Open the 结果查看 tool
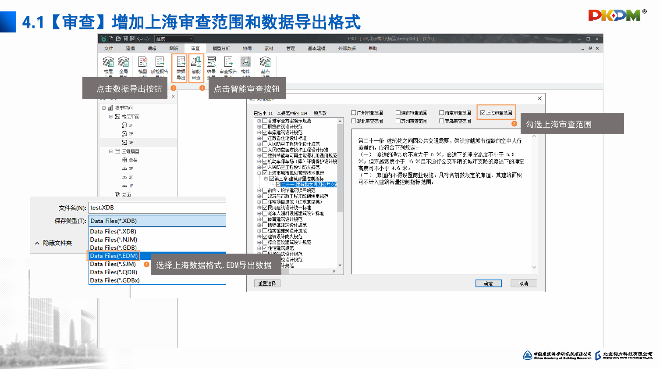This screenshot has width=660, height=369. pyautogui.click(x=211, y=62)
